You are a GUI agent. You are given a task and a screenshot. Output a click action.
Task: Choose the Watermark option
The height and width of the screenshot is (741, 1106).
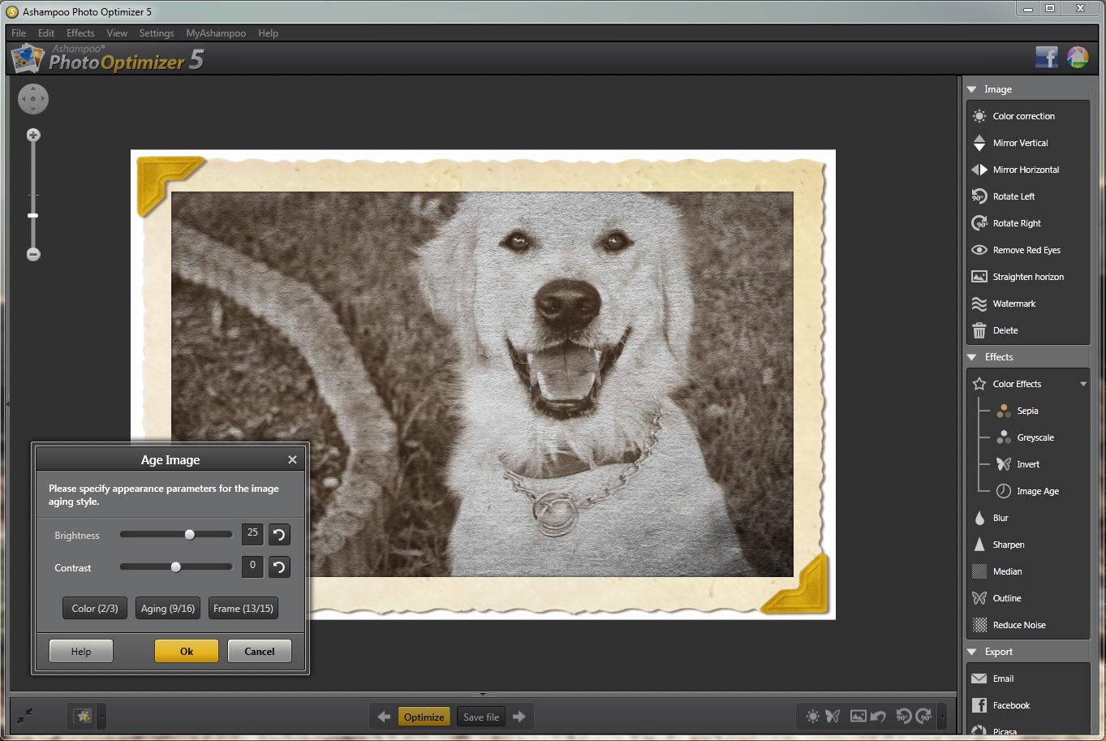pos(1013,304)
